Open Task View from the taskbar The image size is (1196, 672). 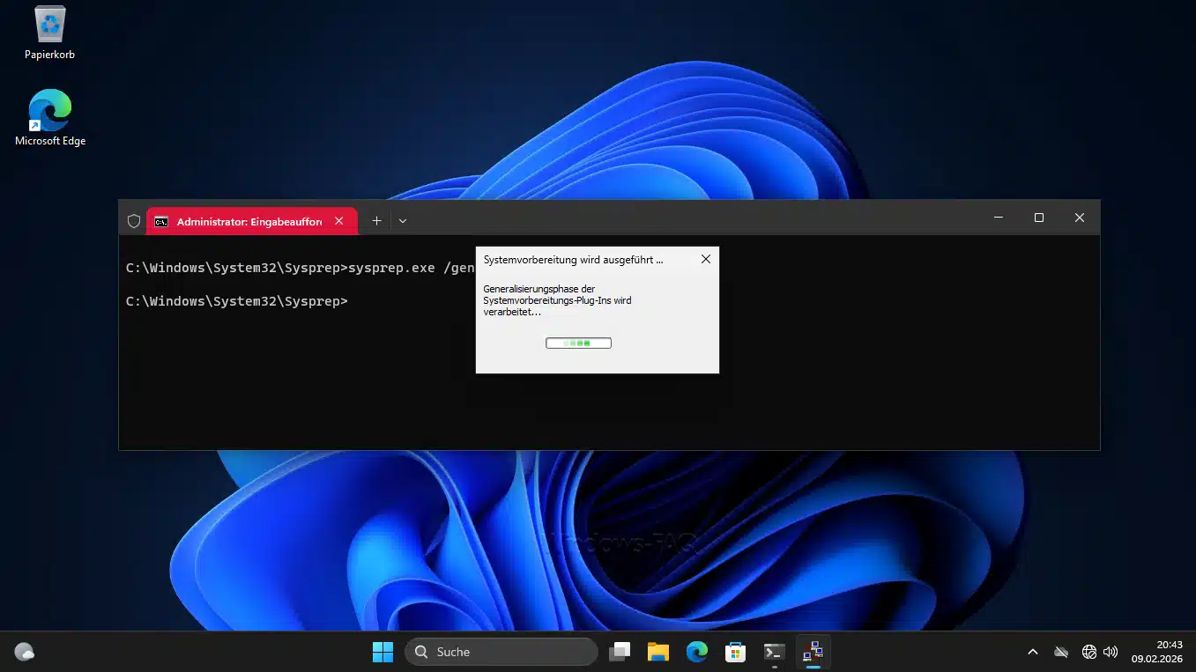[620, 652]
